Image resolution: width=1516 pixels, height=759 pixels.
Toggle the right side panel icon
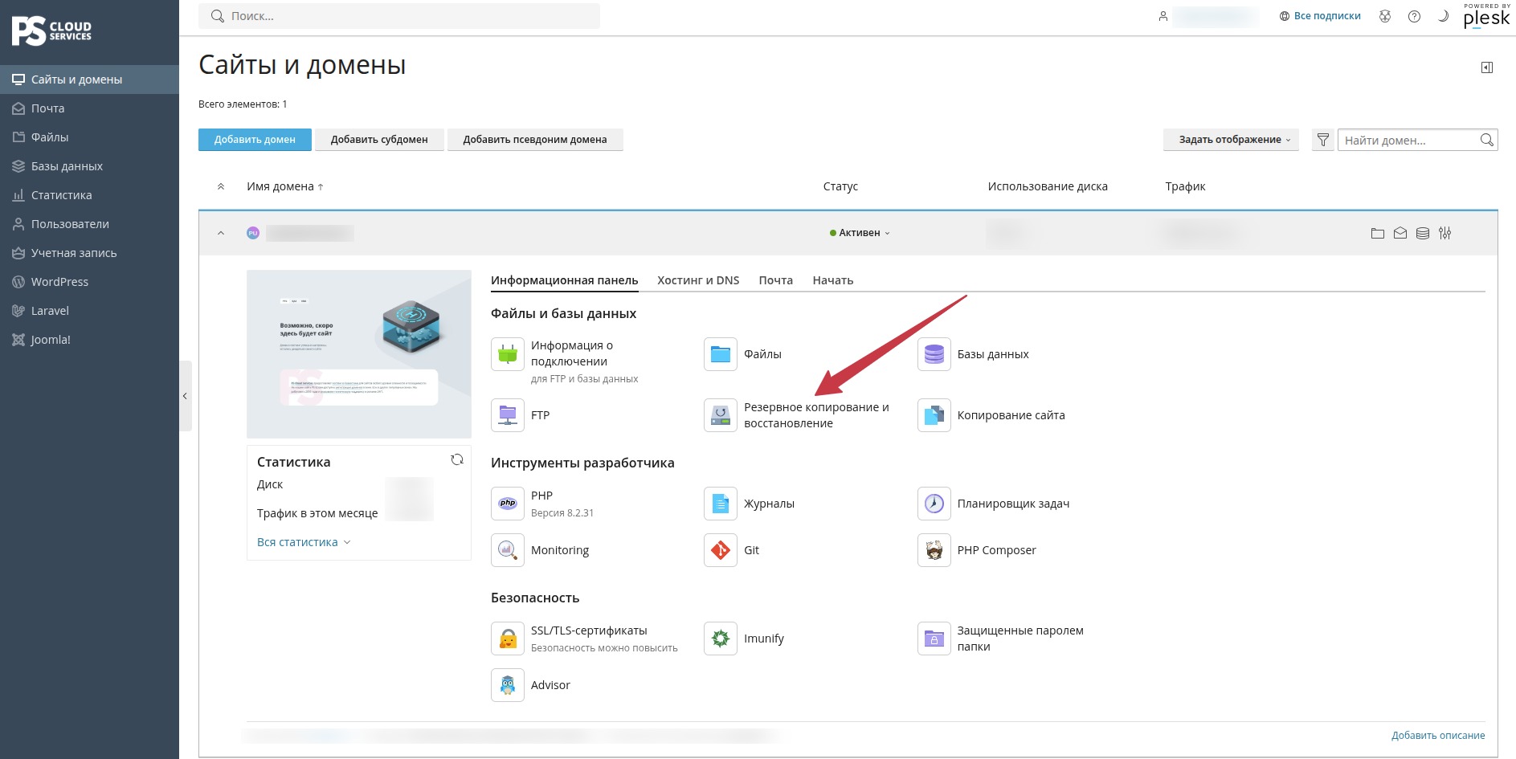1487,67
